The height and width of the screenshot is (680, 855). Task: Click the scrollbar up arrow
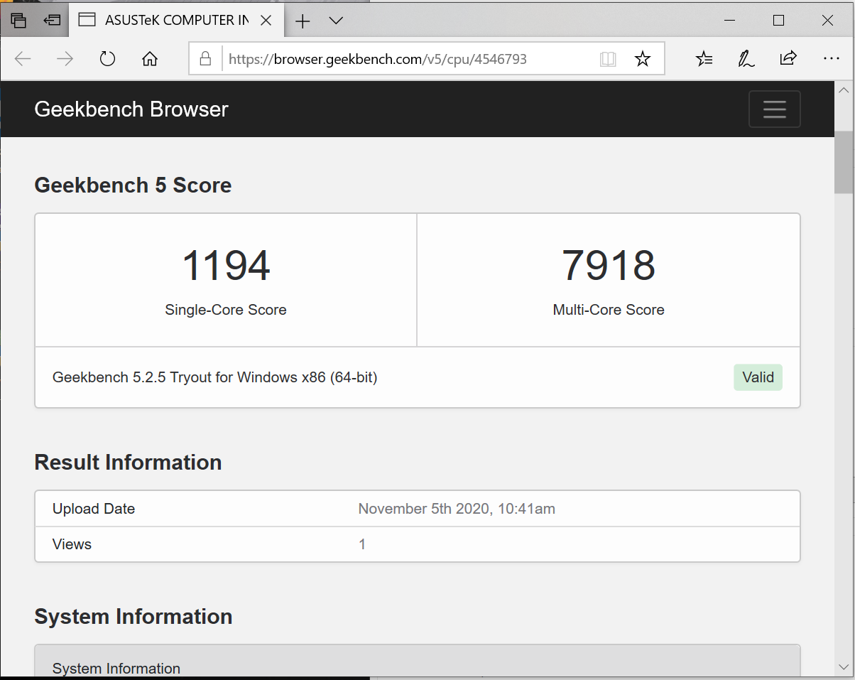pos(844,90)
